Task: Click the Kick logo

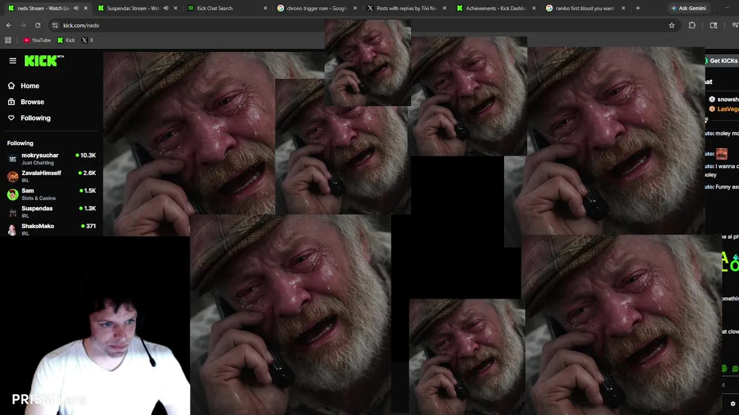Action: 44,61
